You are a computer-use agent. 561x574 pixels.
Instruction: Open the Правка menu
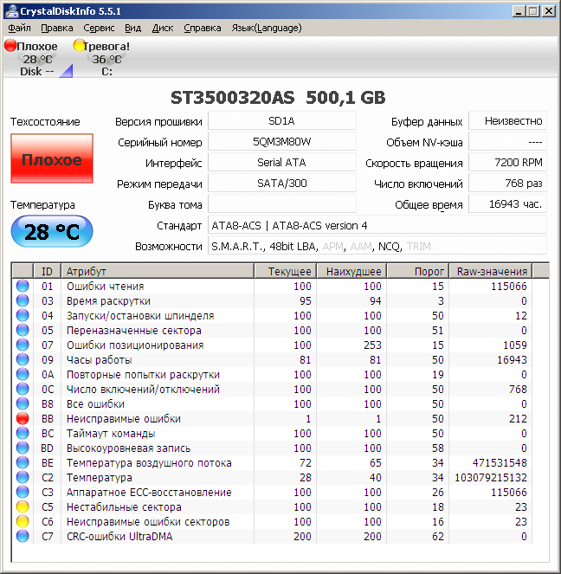tap(57, 29)
